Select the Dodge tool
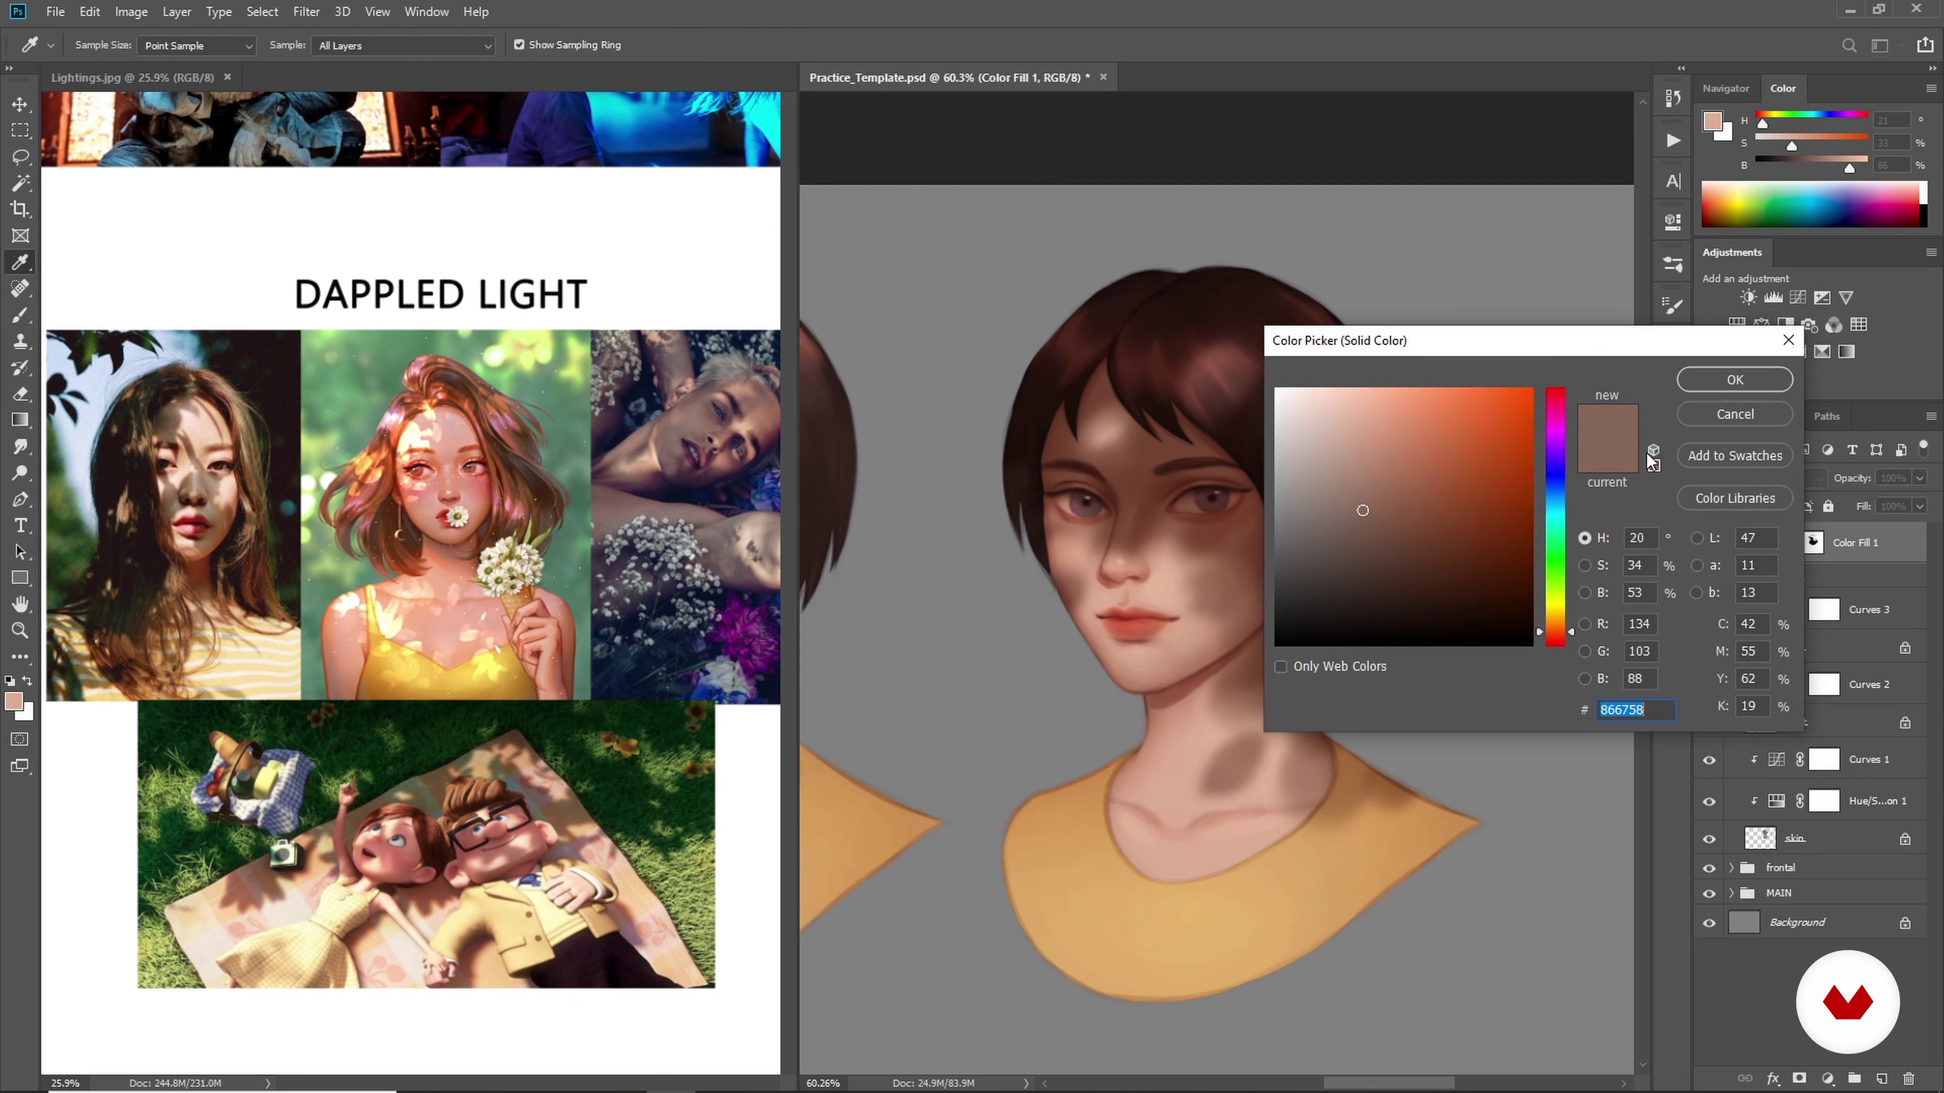 point(20,473)
